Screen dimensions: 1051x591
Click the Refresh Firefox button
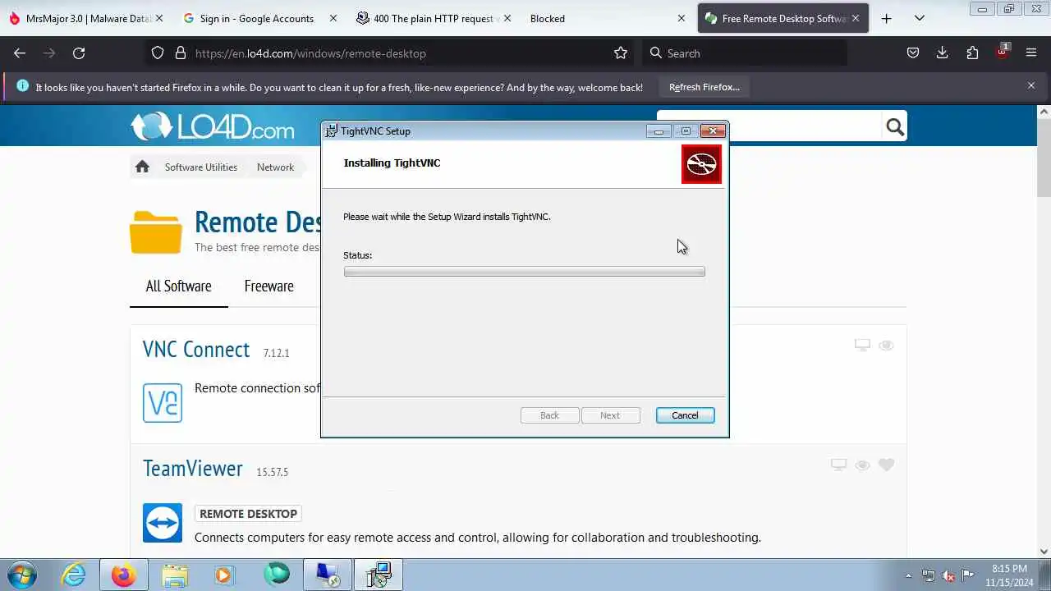coord(704,87)
